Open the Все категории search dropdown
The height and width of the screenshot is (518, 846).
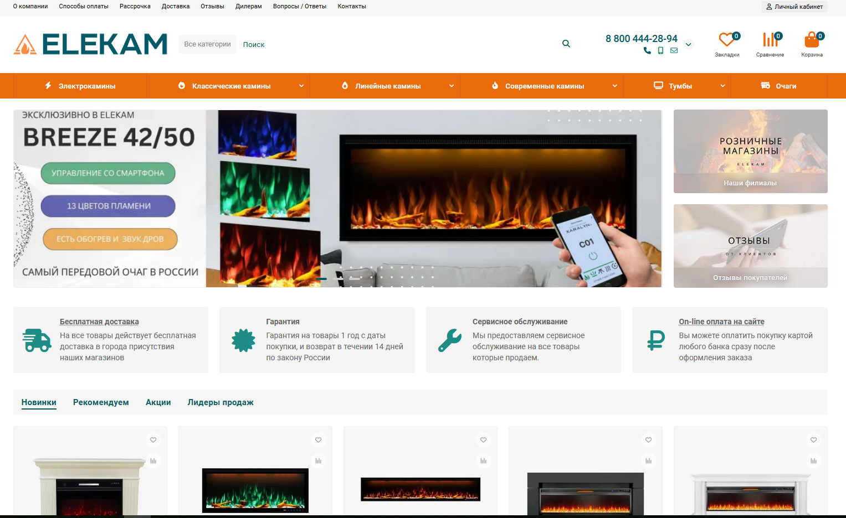click(x=207, y=44)
